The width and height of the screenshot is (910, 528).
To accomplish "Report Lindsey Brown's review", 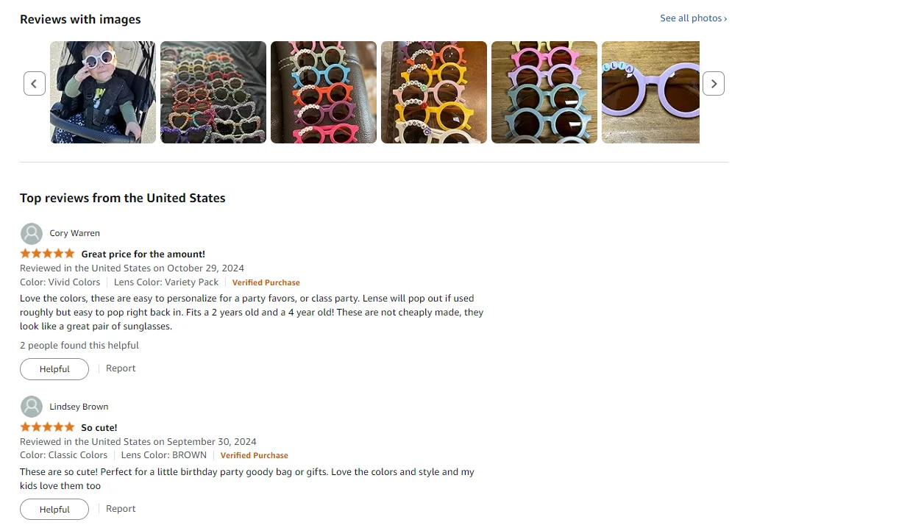I will click(x=121, y=509).
